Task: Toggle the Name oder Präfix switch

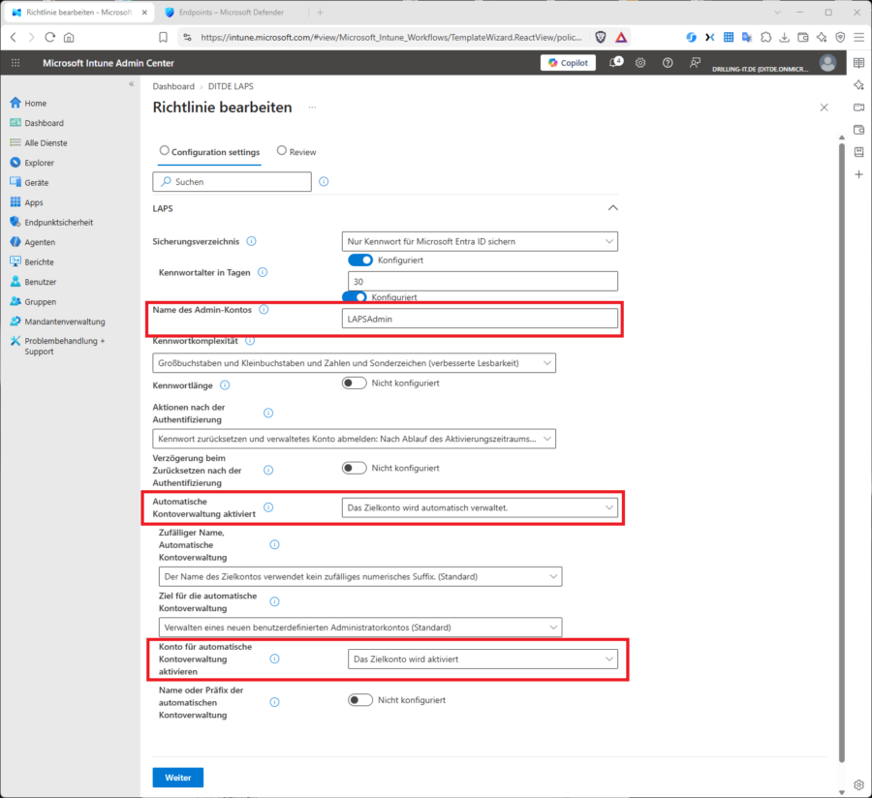Action: (x=360, y=700)
